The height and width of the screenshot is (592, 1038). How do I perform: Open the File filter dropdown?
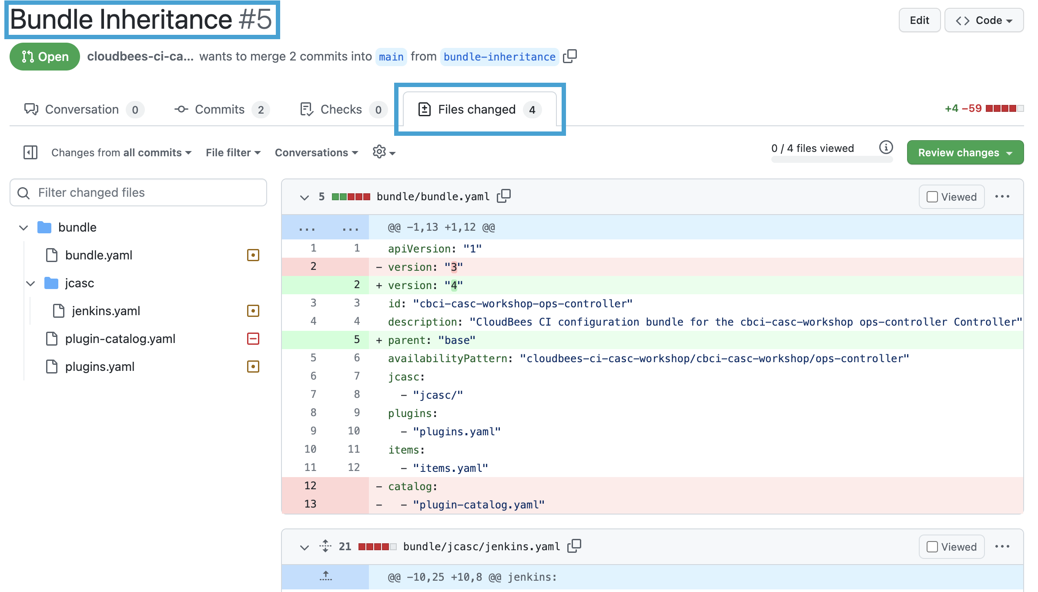click(233, 152)
